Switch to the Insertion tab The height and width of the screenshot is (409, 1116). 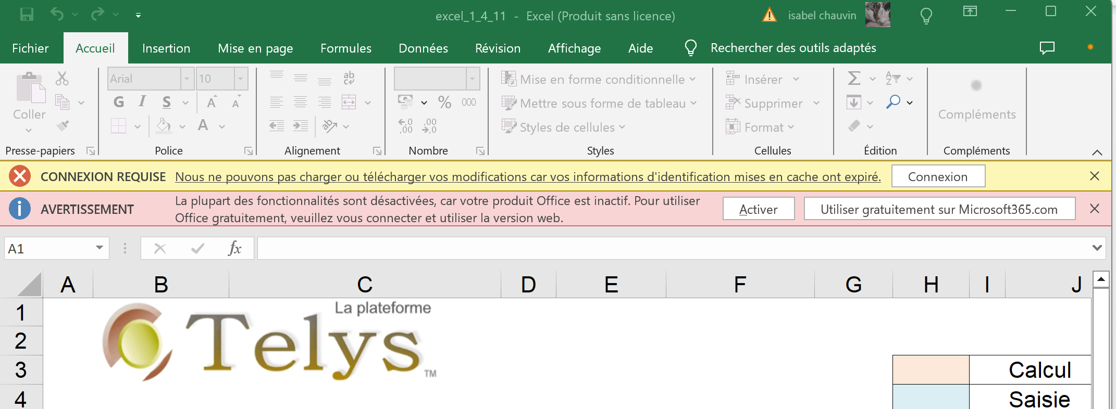pyautogui.click(x=166, y=48)
